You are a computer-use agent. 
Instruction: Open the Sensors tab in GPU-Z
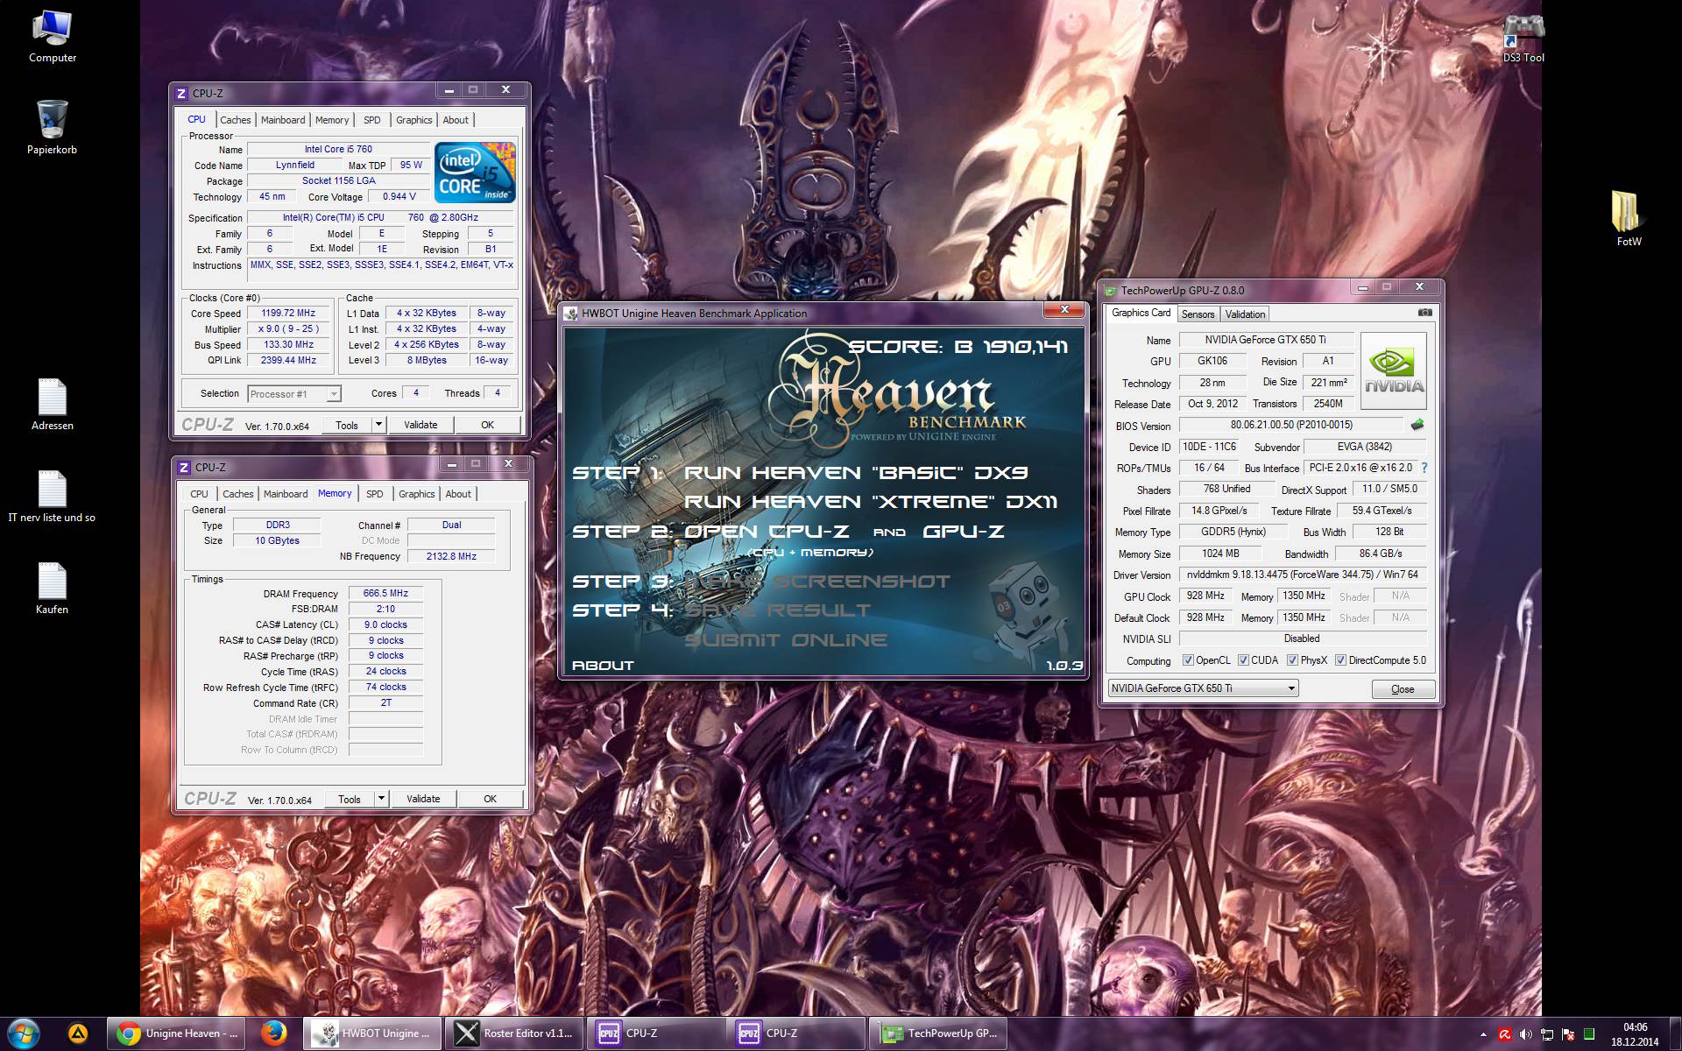click(x=1198, y=314)
